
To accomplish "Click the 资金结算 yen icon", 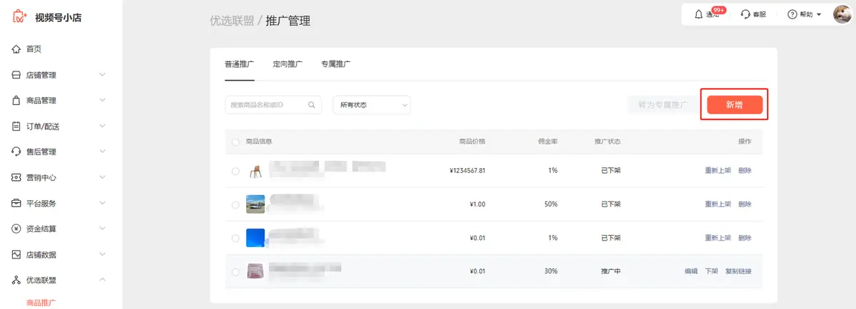I will (x=16, y=229).
